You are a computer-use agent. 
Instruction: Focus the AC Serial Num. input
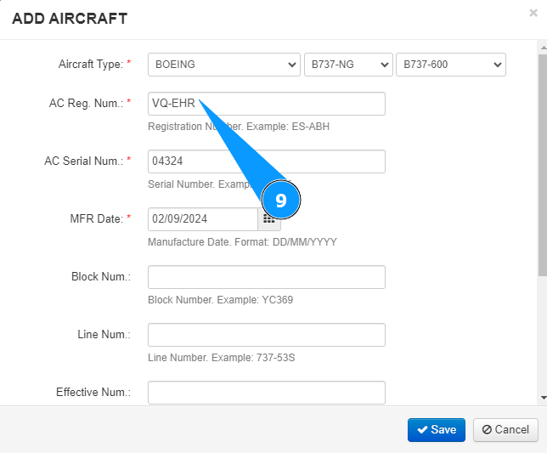click(x=266, y=161)
